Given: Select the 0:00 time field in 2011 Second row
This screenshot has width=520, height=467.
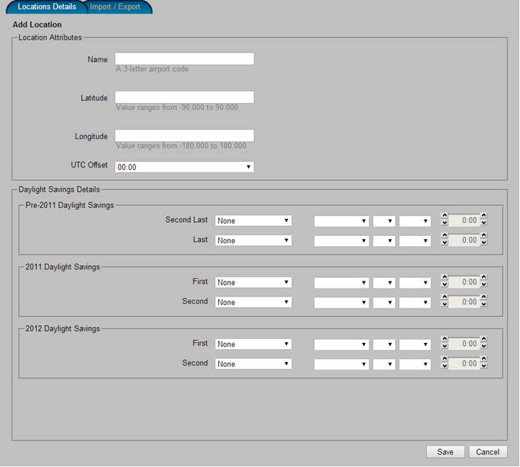Looking at the screenshot, I should click(x=464, y=302).
